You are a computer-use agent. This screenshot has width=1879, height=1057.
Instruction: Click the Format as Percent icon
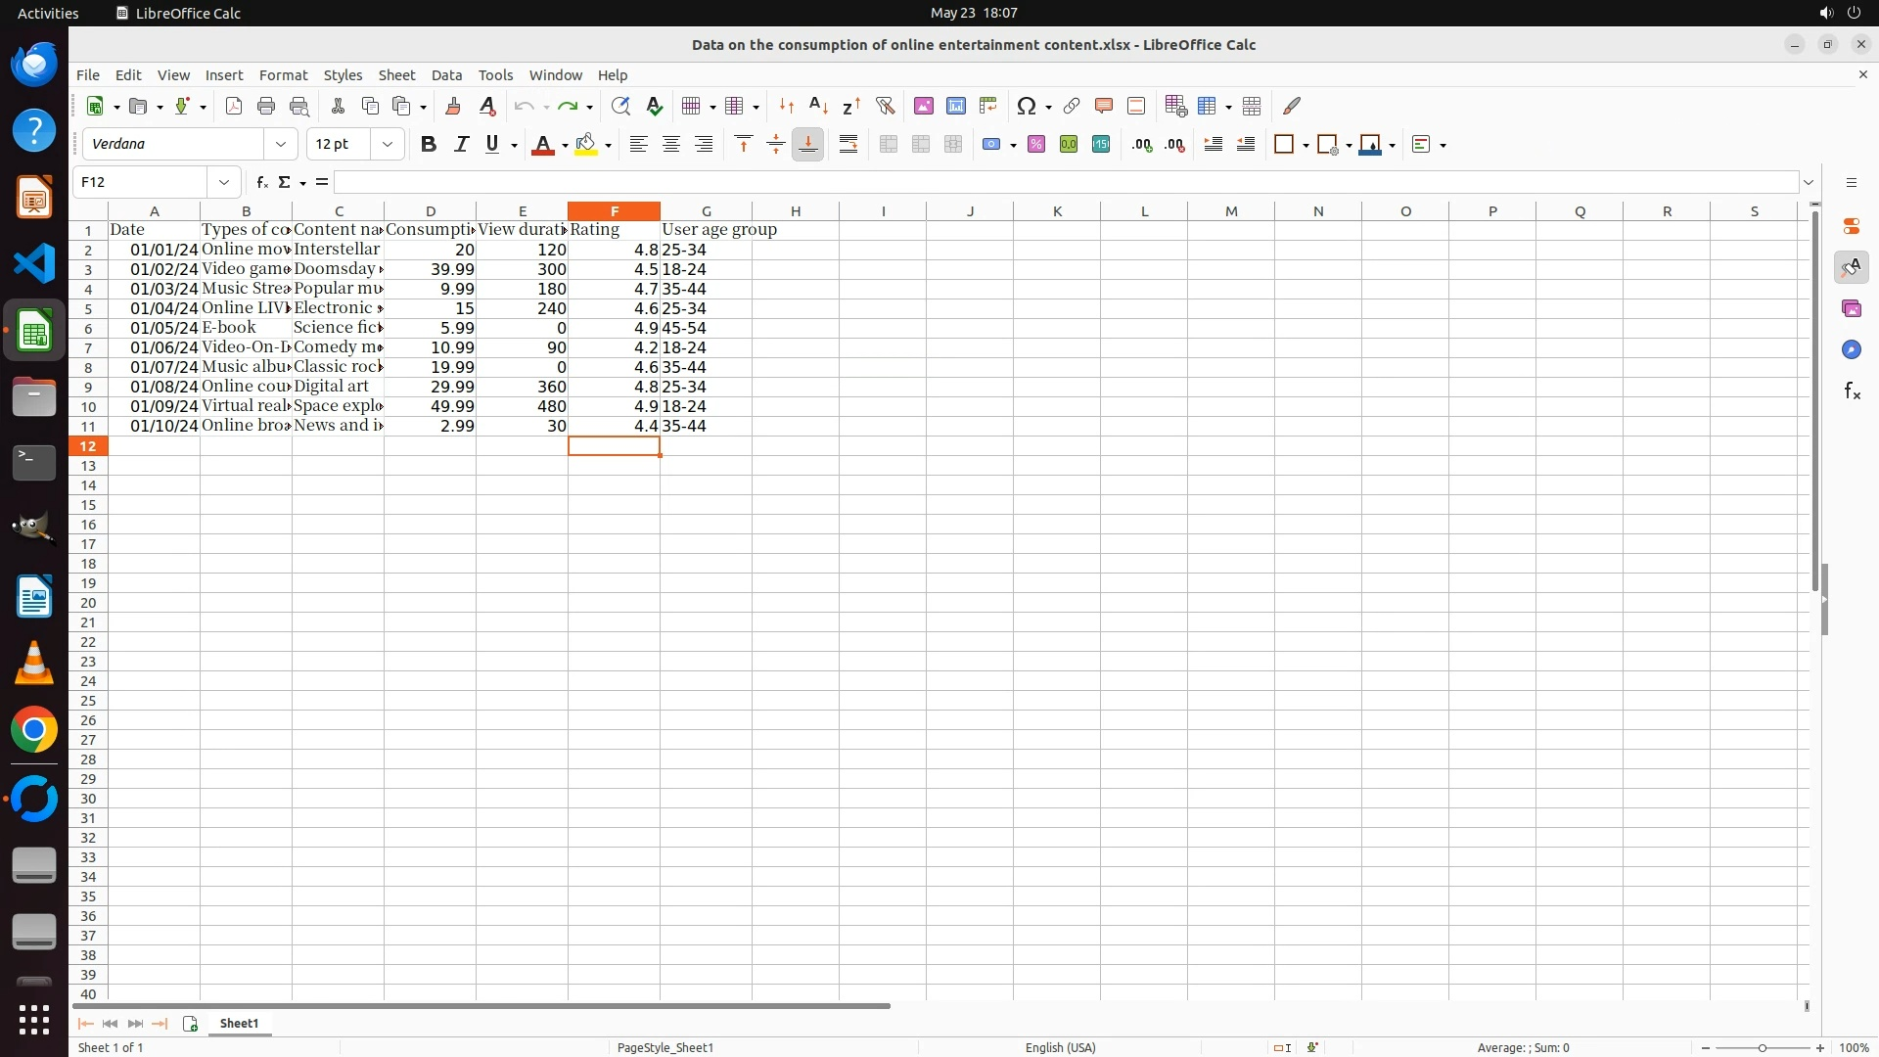click(x=1036, y=144)
